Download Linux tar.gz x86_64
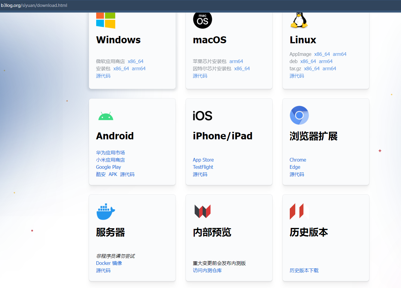 pos(312,68)
